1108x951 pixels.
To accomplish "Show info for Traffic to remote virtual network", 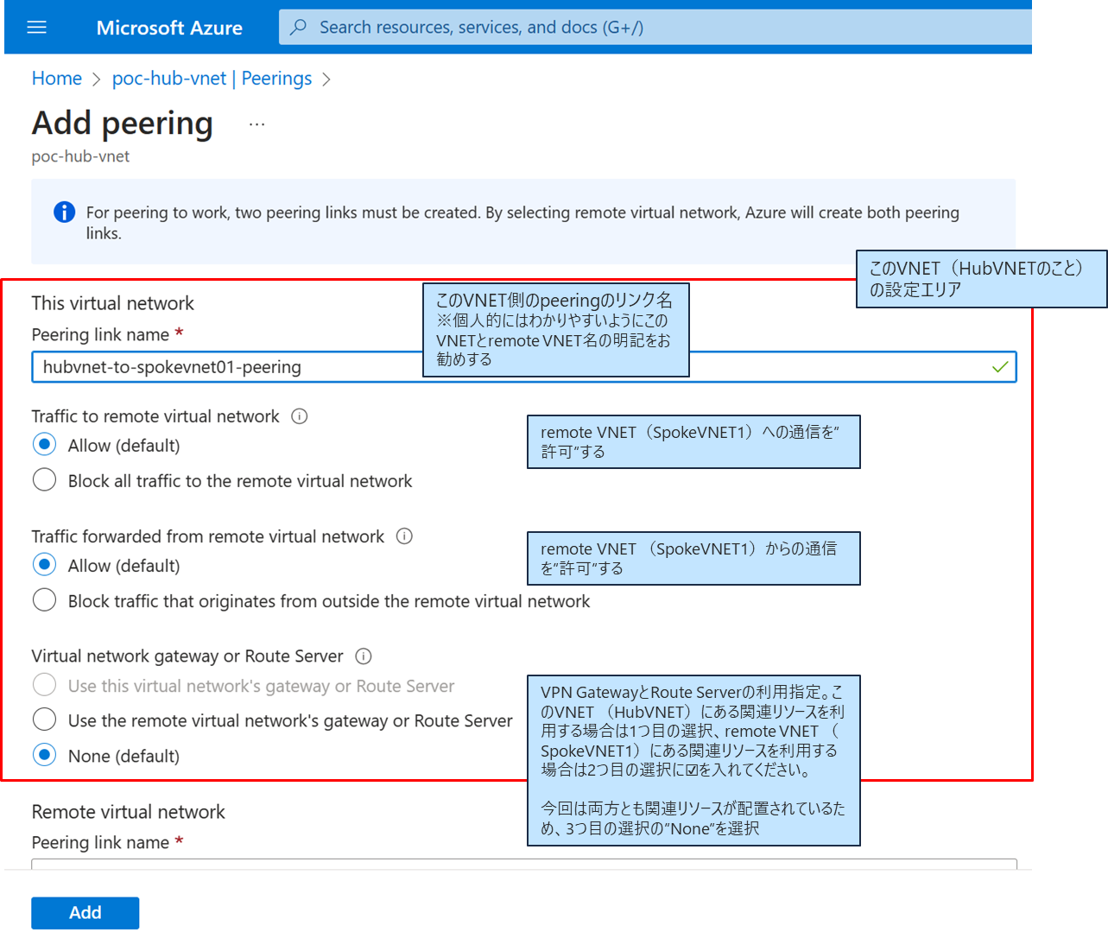I will (x=300, y=416).
